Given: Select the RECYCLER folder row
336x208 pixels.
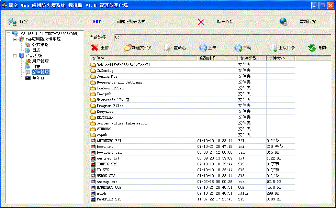Looking at the screenshot, I should click(x=192, y=117).
